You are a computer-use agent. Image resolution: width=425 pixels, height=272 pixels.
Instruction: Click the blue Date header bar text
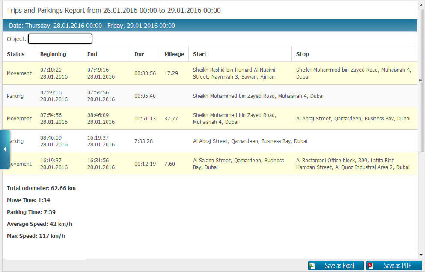click(x=92, y=26)
